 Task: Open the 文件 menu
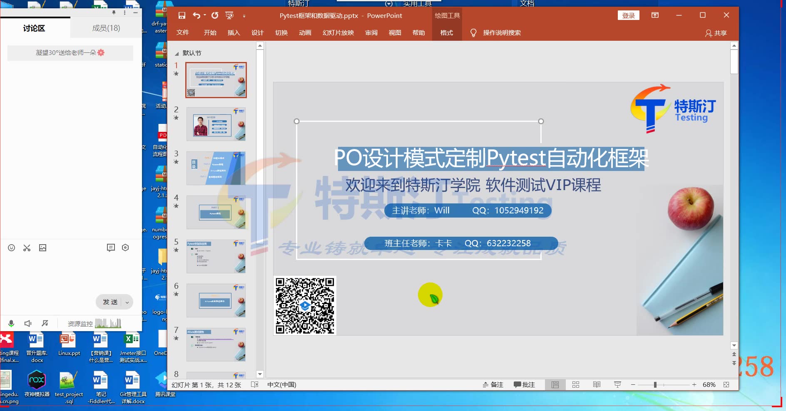[183, 32]
